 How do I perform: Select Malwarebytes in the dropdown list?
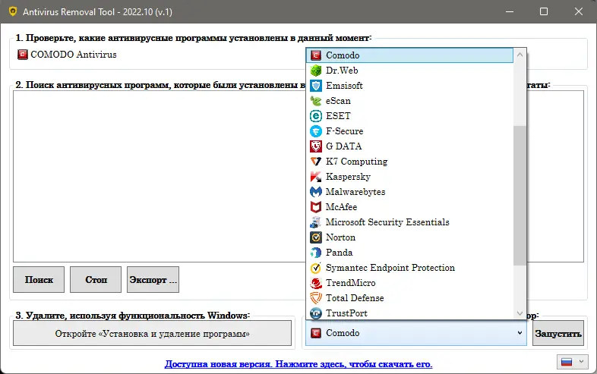409,192
